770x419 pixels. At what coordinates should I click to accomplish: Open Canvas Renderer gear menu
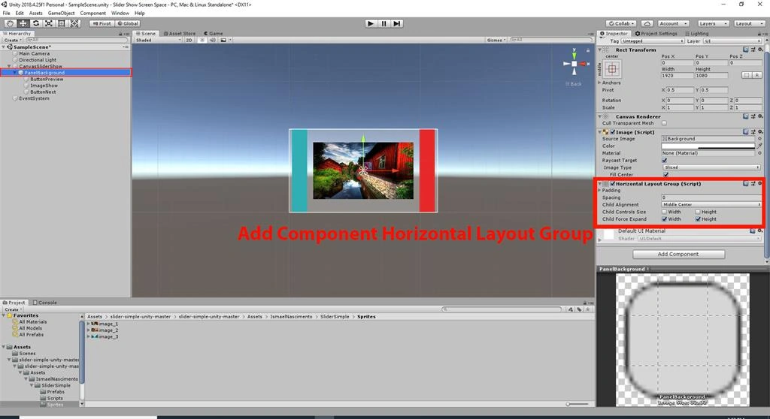tap(760, 117)
